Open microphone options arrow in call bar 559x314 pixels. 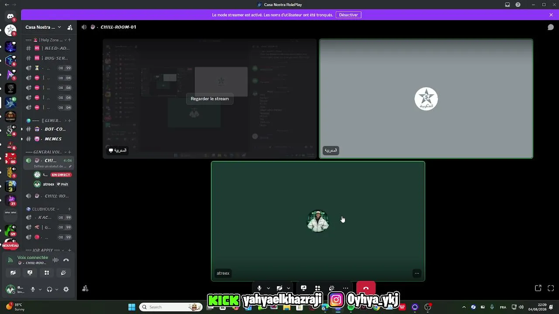point(268,288)
